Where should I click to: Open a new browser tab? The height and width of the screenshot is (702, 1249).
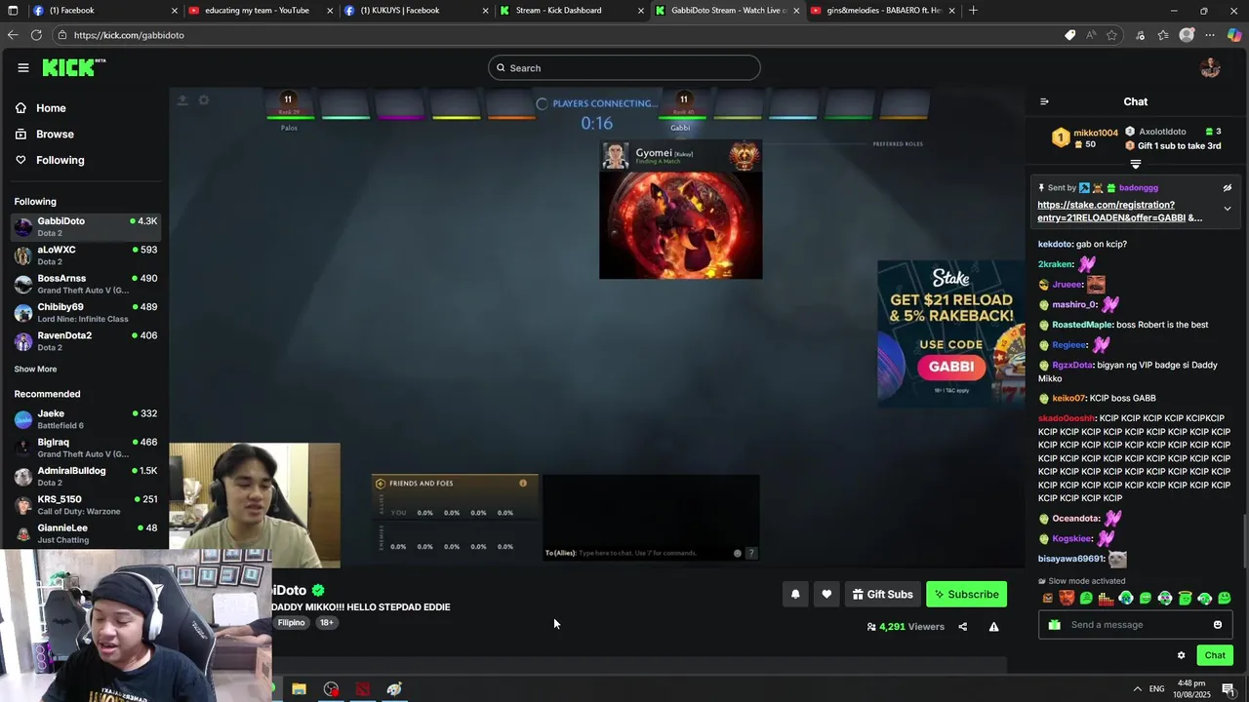click(x=973, y=11)
